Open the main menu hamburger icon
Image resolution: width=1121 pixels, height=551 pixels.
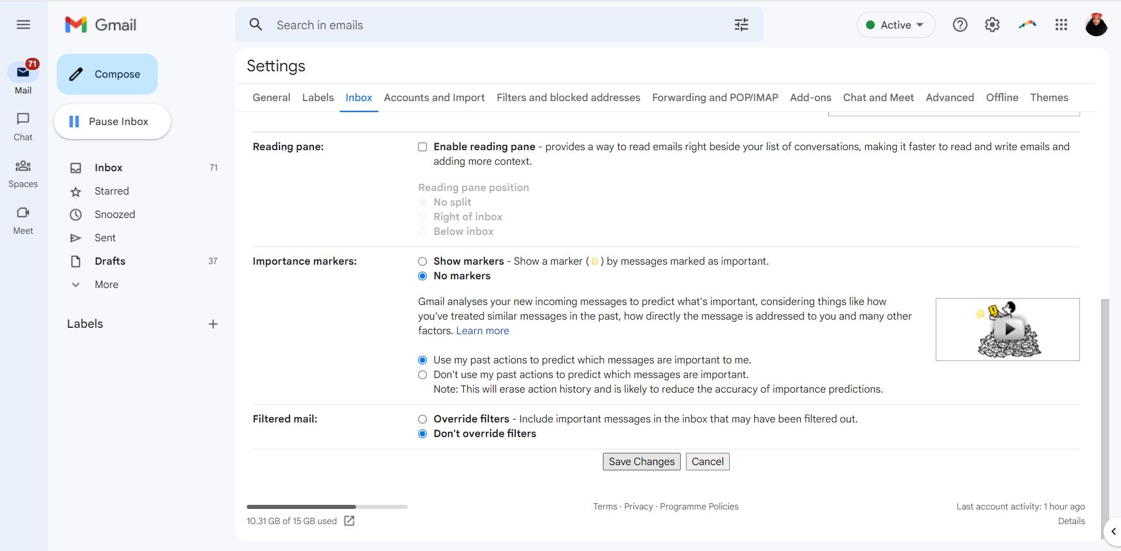[23, 25]
